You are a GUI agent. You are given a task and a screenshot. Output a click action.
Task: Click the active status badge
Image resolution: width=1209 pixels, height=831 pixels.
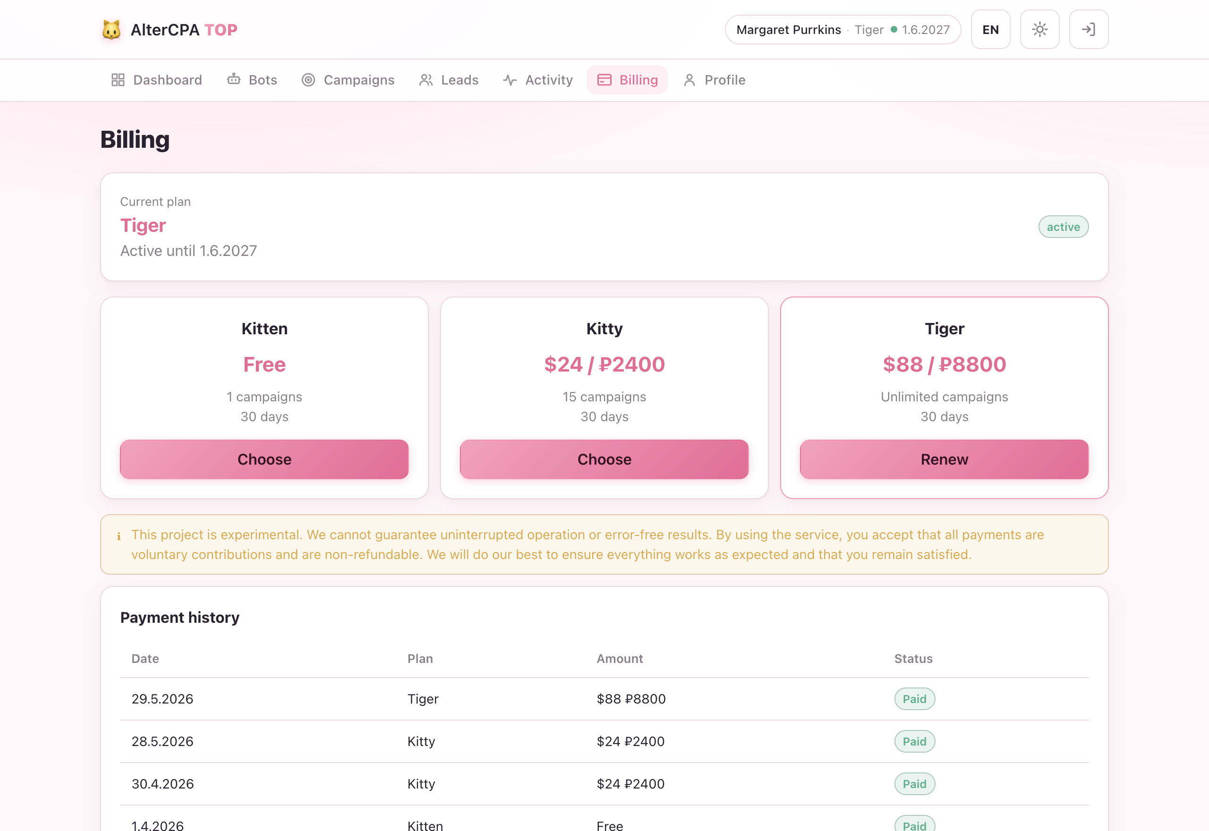[x=1063, y=227]
